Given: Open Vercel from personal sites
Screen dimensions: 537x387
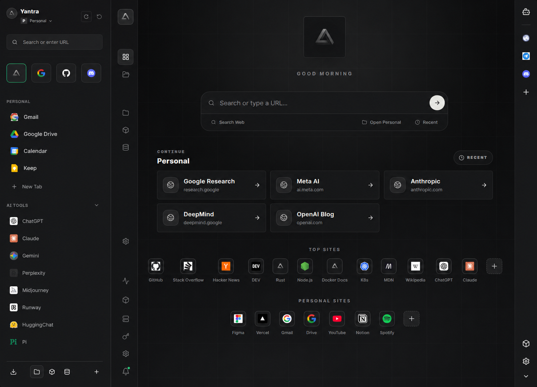Looking at the screenshot, I should point(263,319).
